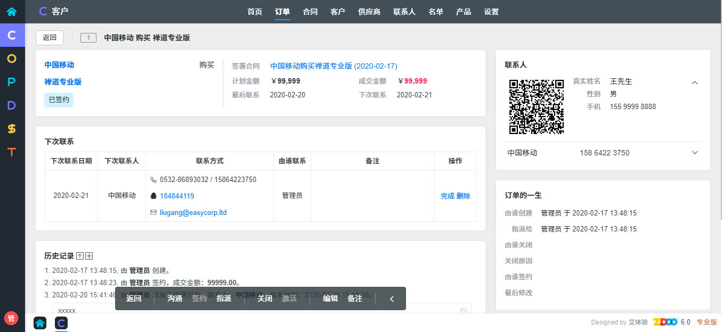Switch to the 产品 tab

tap(464, 12)
